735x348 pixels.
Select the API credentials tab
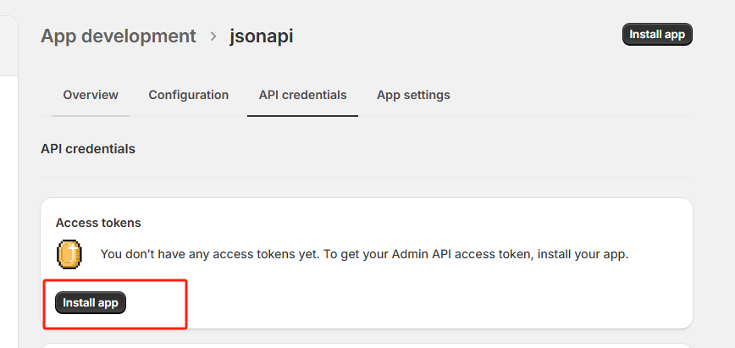[x=302, y=95]
